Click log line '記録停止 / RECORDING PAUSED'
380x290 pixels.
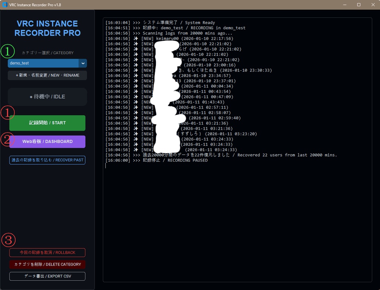click(x=157, y=160)
